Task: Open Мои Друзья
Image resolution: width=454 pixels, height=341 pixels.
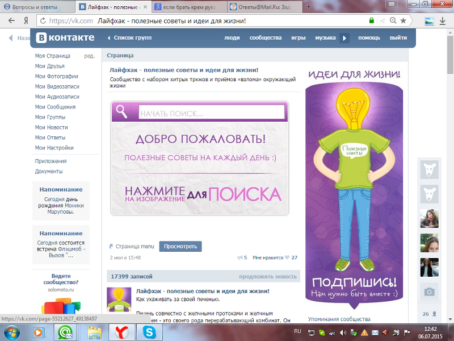Action: click(x=49, y=66)
